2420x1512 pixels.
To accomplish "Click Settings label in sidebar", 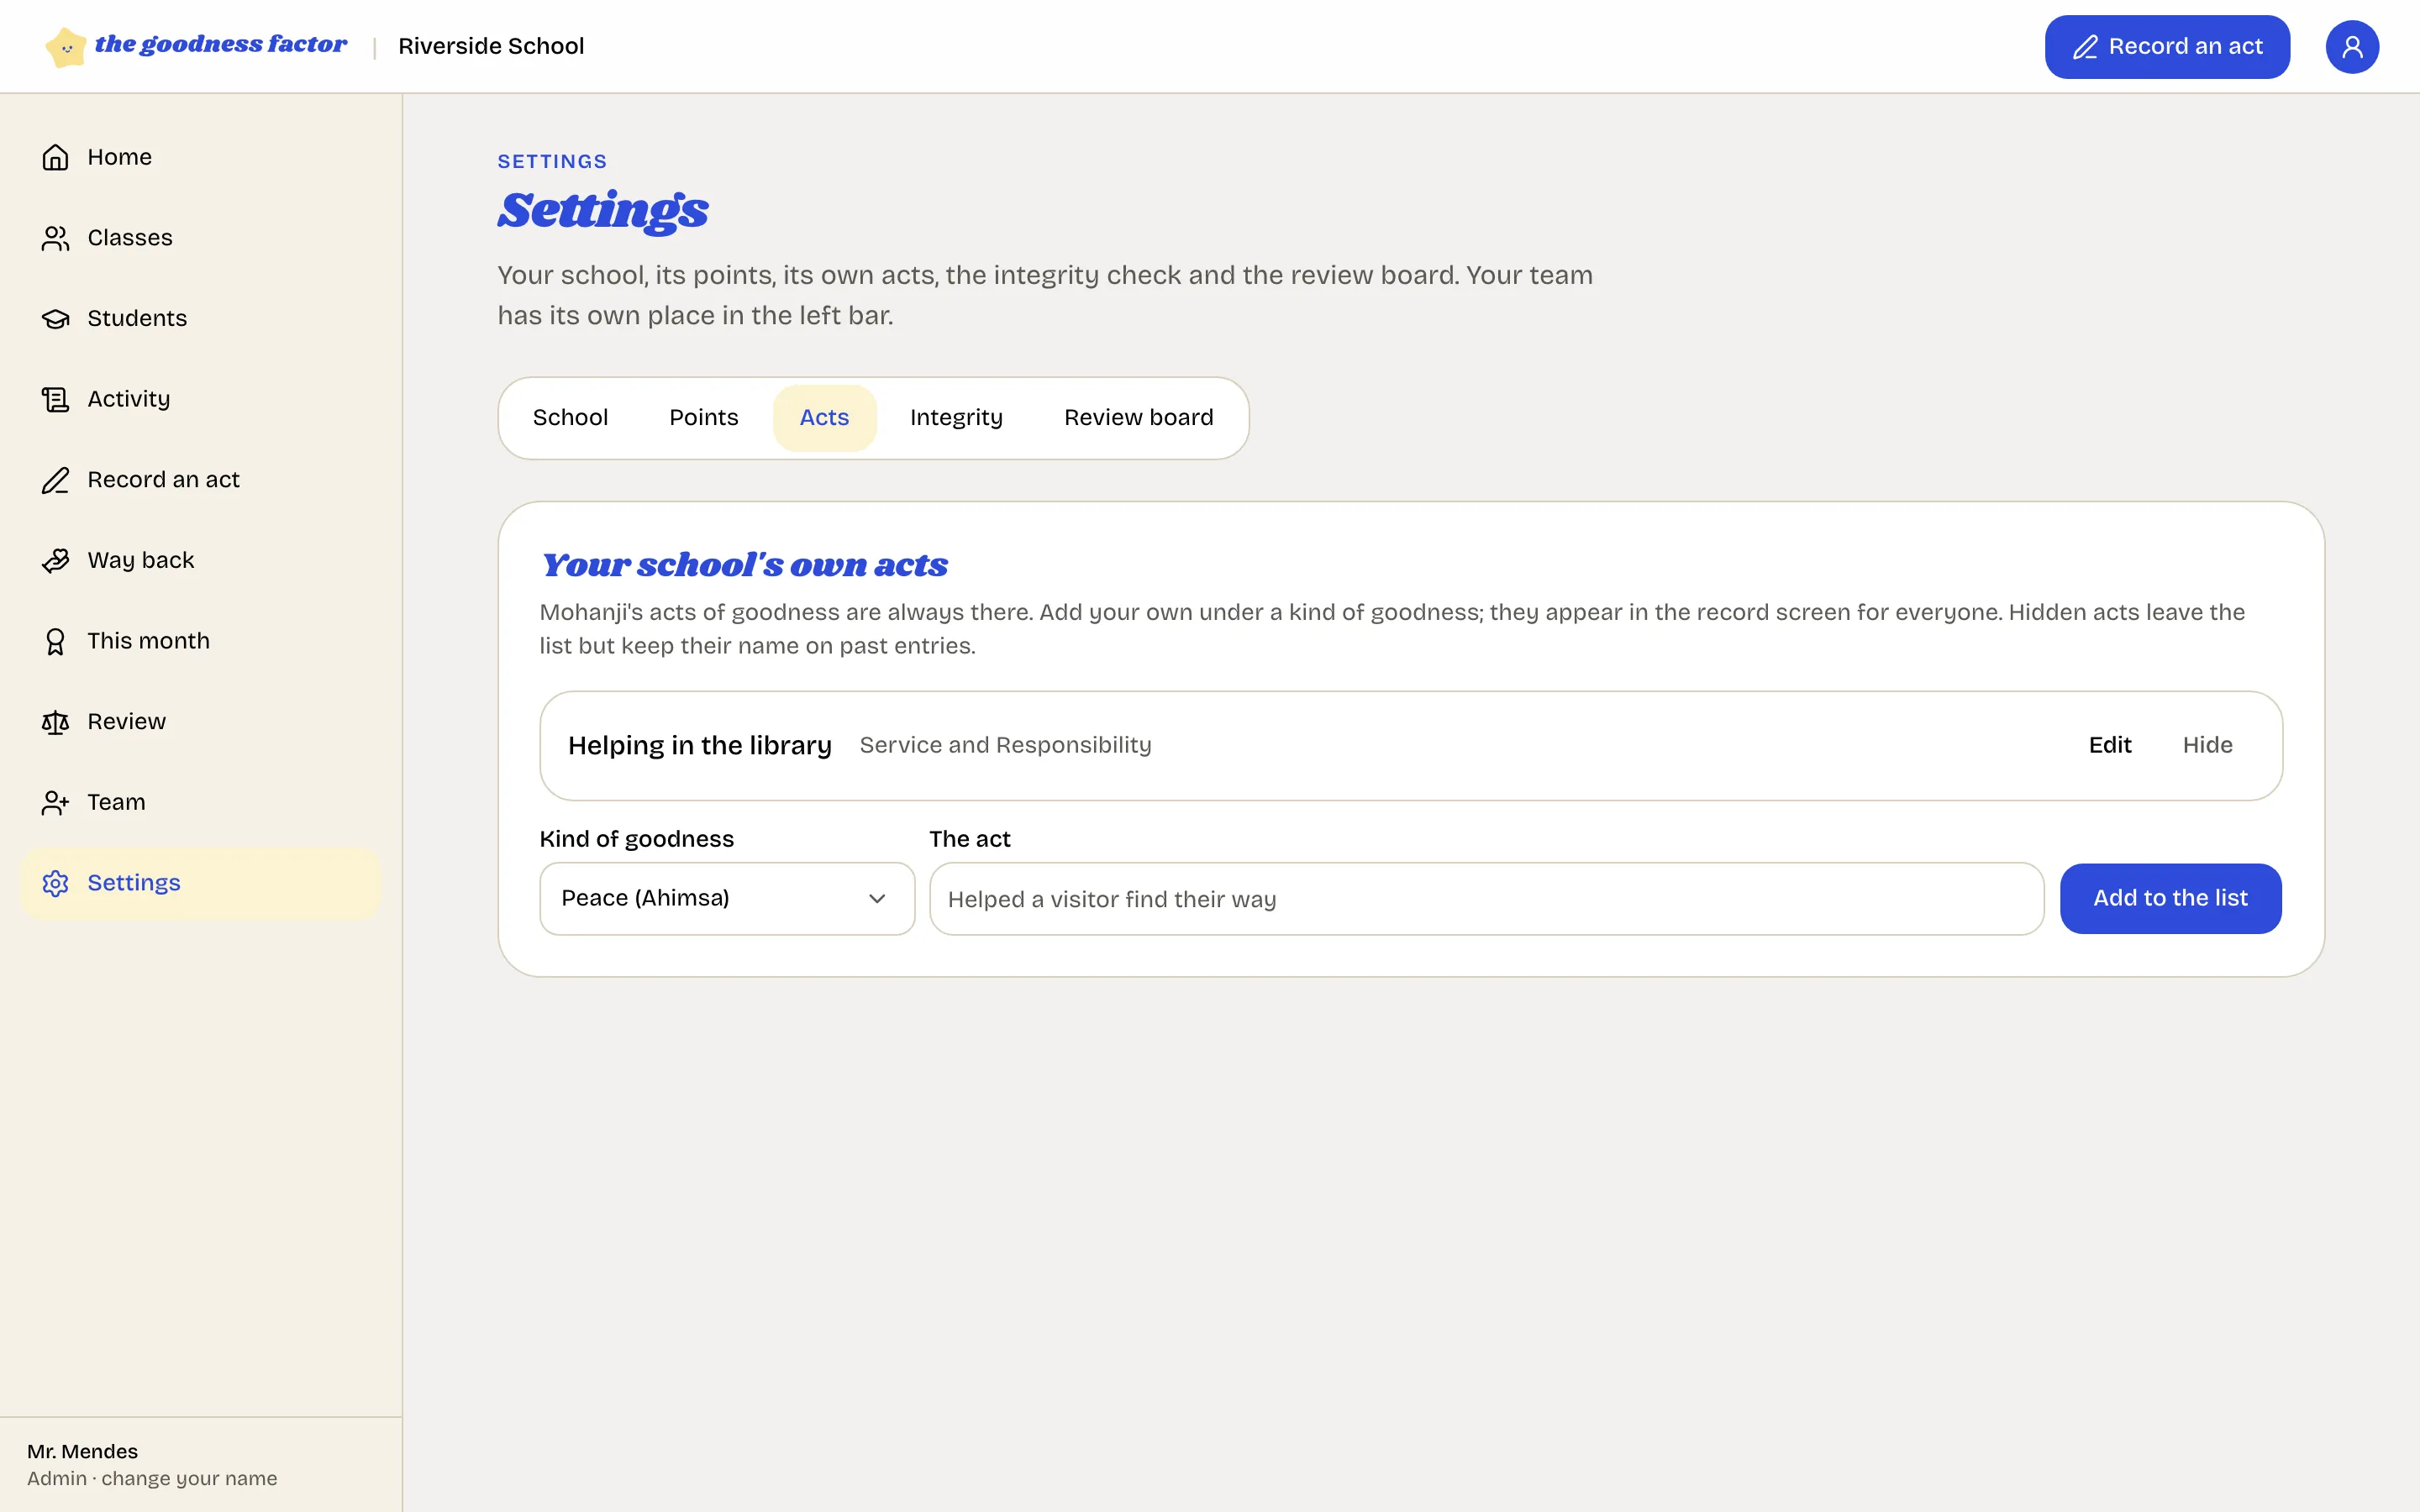I will point(134,883).
